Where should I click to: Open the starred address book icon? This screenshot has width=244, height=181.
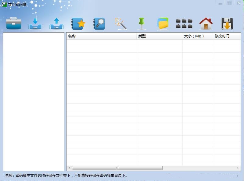(x=78, y=23)
